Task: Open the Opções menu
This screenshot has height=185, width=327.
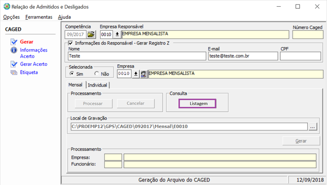Action: (11, 17)
